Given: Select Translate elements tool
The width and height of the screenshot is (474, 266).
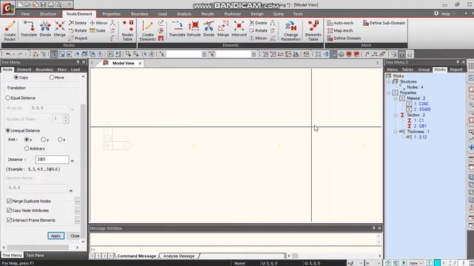Looking at the screenshot, I should point(177,29).
